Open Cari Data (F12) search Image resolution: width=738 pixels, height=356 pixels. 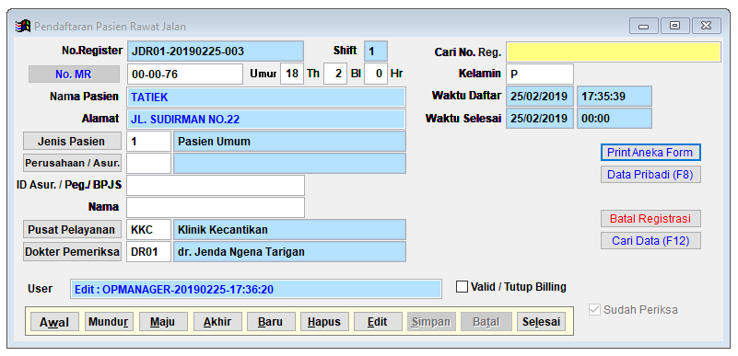[650, 240]
